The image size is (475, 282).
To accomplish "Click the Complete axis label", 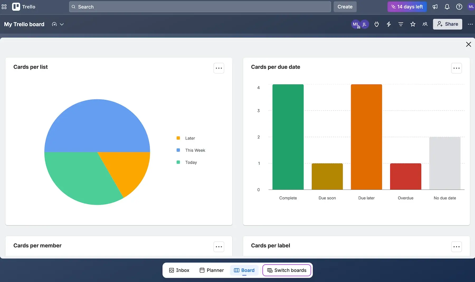I will 288,198.
